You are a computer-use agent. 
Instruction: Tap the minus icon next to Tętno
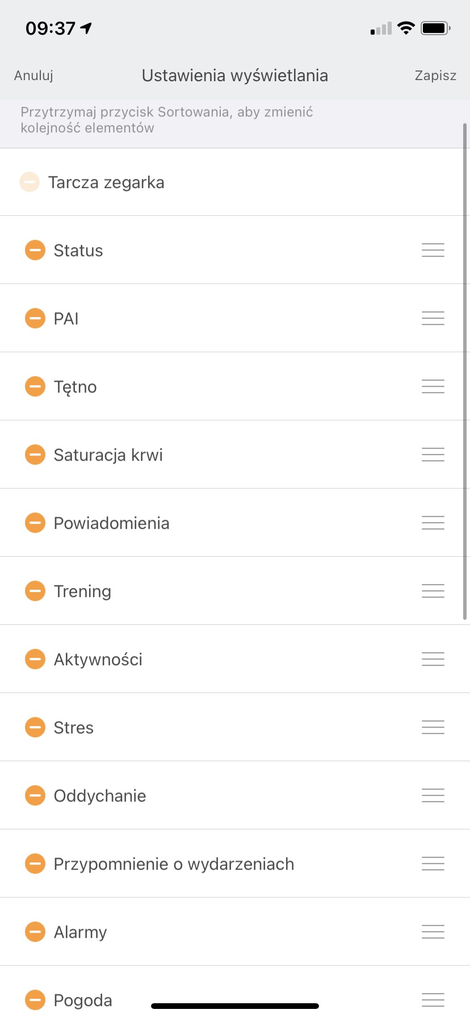(x=35, y=386)
